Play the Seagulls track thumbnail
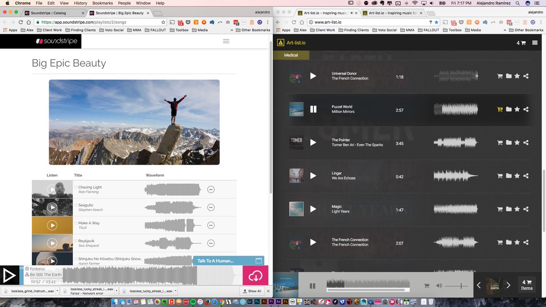 click(52, 207)
